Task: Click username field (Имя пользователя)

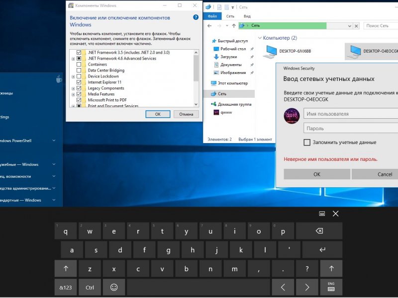Action: [351, 114]
